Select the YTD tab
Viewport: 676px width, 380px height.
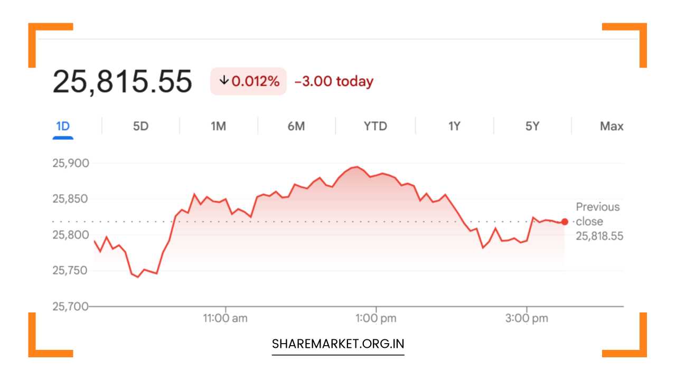coord(375,127)
